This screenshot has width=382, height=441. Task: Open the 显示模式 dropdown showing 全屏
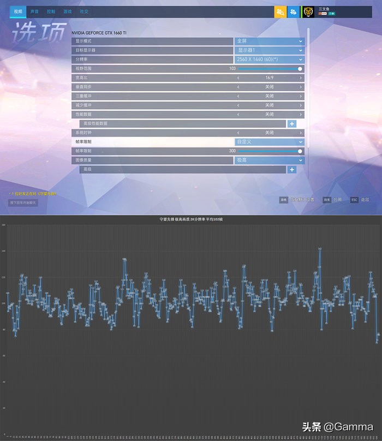tap(269, 41)
